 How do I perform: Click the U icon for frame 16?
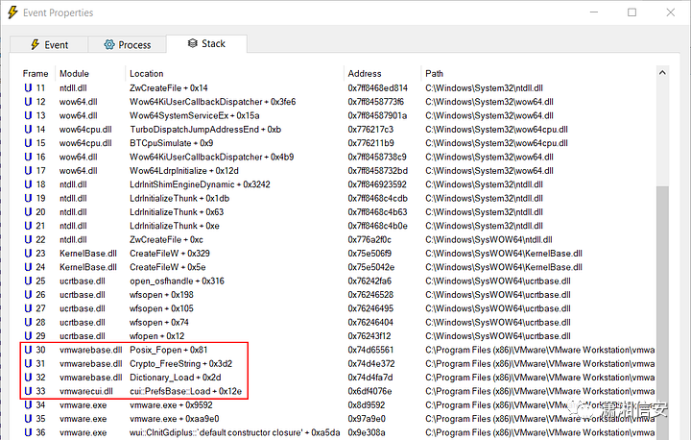[x=28, y=157]
